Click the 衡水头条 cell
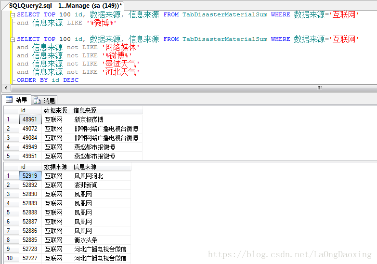The height and width of the screenshot is (264, 377). coord(101,240)
